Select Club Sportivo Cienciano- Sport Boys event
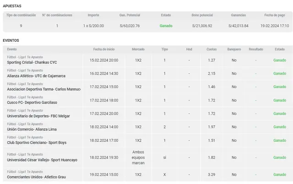Screen dimensions: 293x184 coord(37,142)
